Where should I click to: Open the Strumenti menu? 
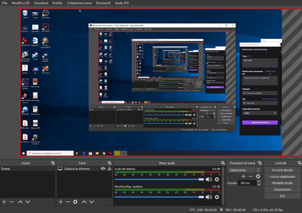(103, 3)
